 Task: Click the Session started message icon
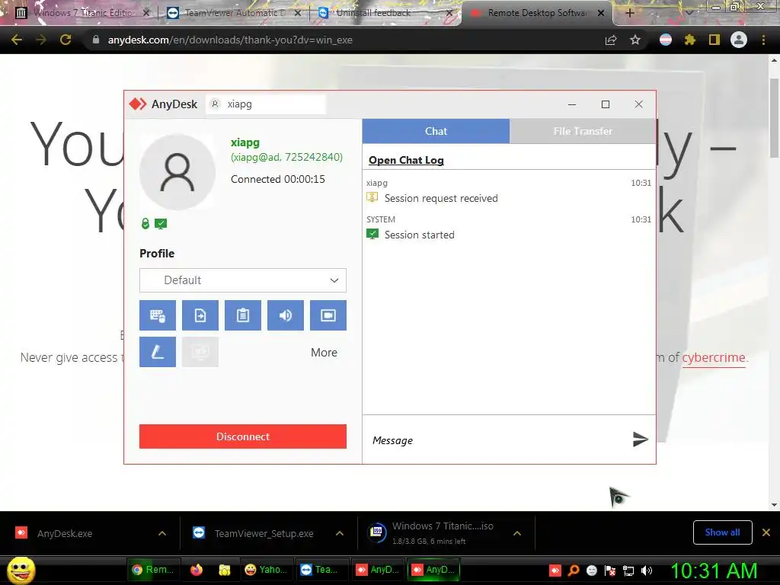click(372, 235)
